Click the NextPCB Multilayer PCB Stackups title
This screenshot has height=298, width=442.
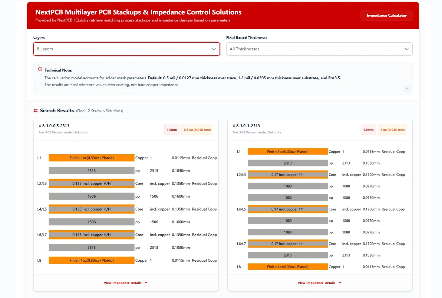pos(138,12)
